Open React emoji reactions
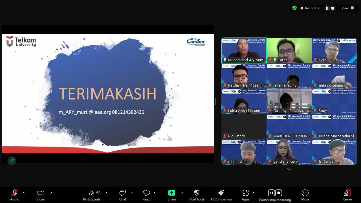Viewport: 361px width, 203px height. click(x=146, y=195)
